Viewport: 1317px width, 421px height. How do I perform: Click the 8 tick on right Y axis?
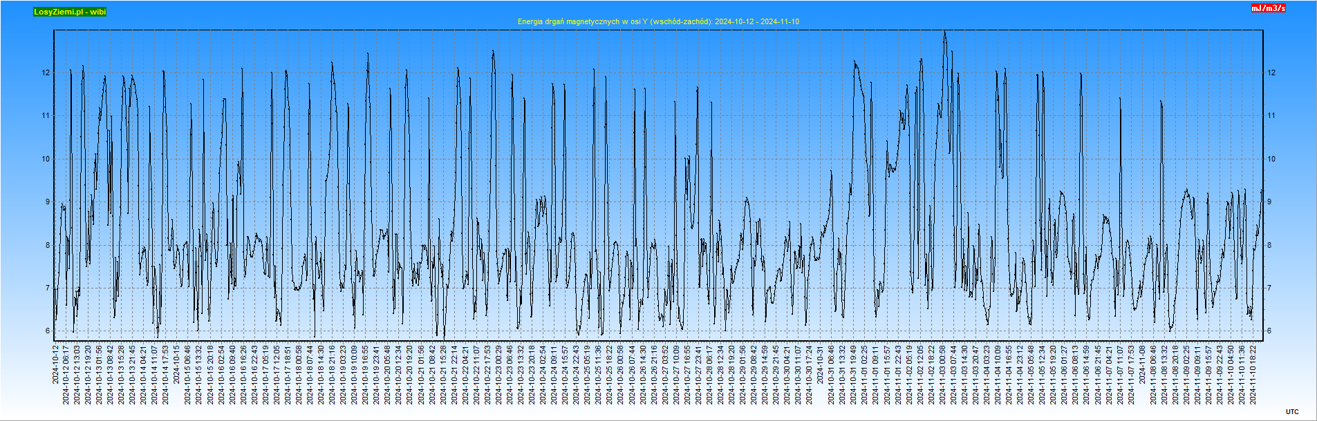point(1269,245)
